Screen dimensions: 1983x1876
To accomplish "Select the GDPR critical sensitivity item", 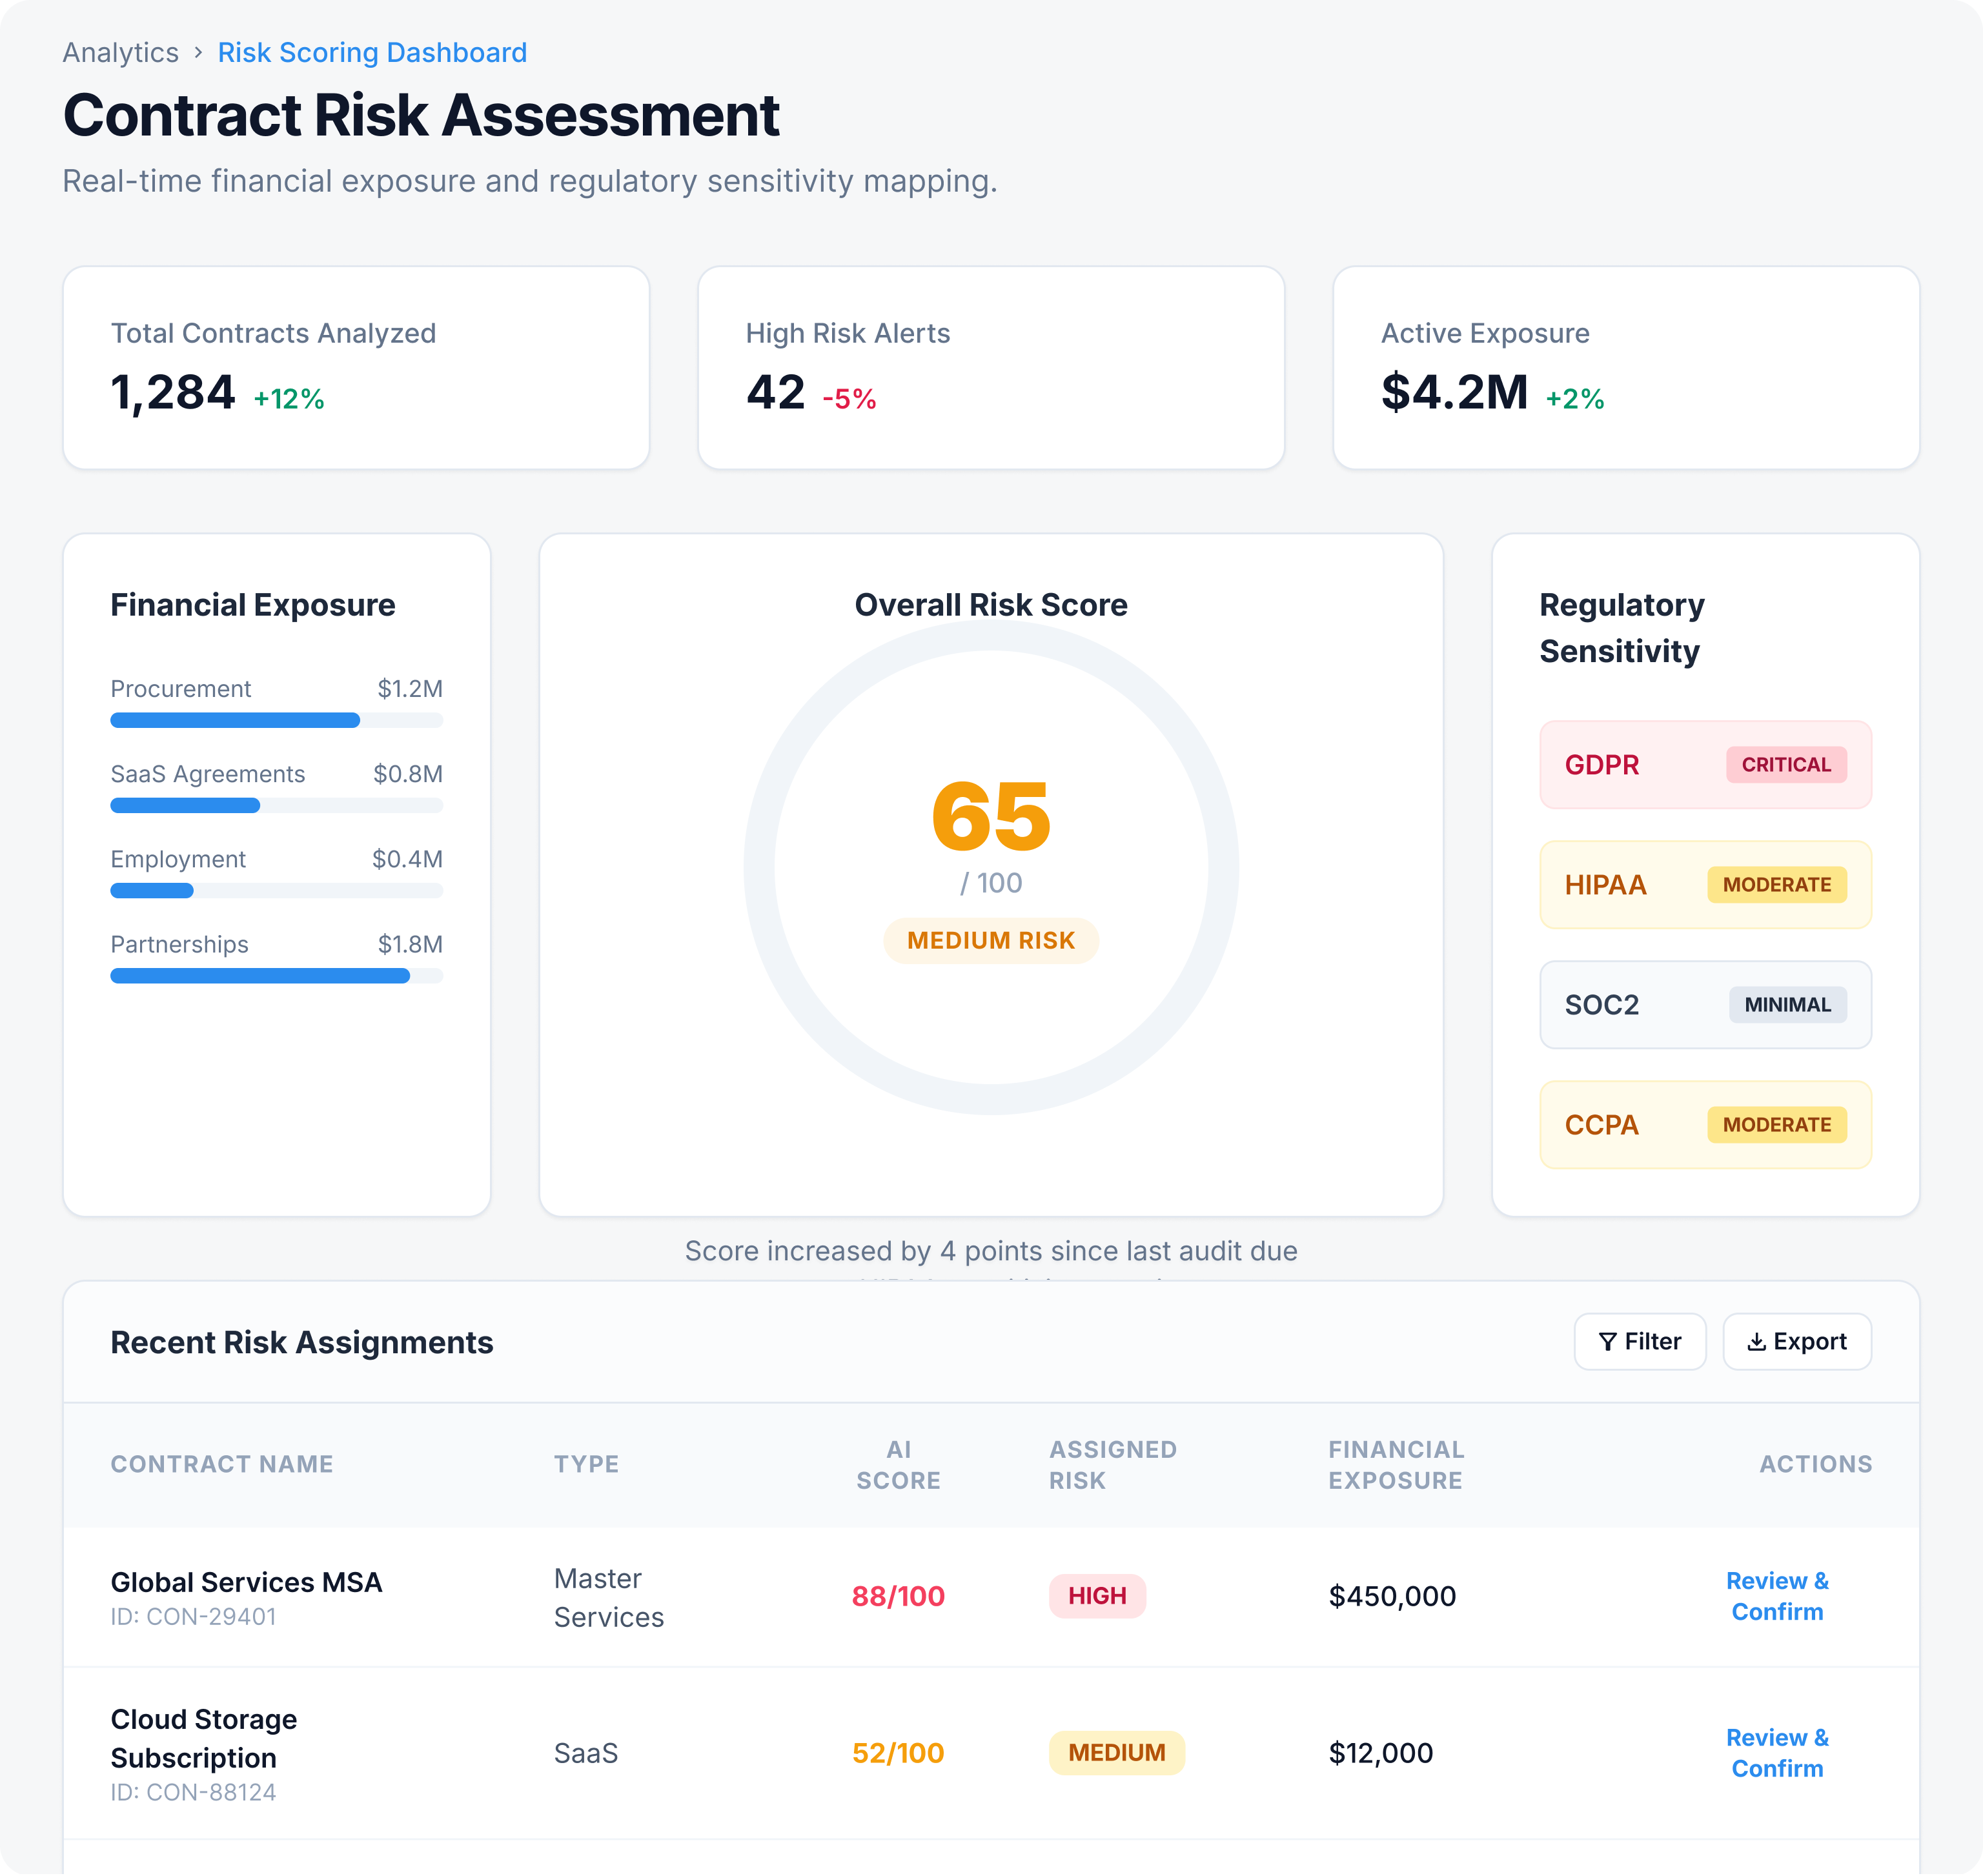I will pyautogui.click(x=1705, y=765).
